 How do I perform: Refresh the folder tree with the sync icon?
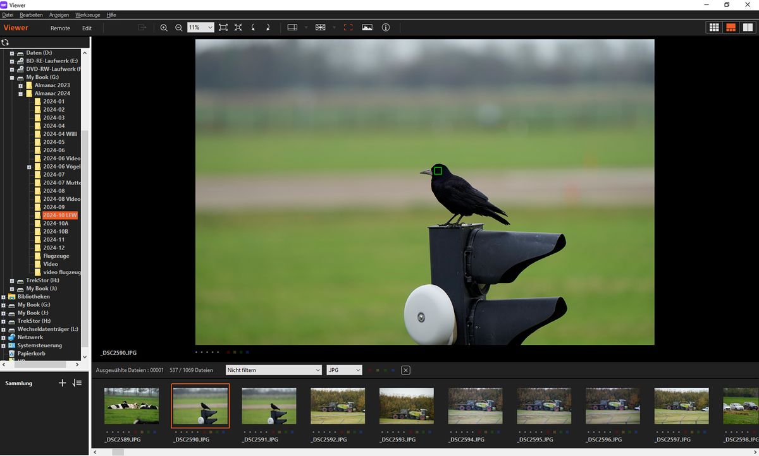(x=6, y=41)
